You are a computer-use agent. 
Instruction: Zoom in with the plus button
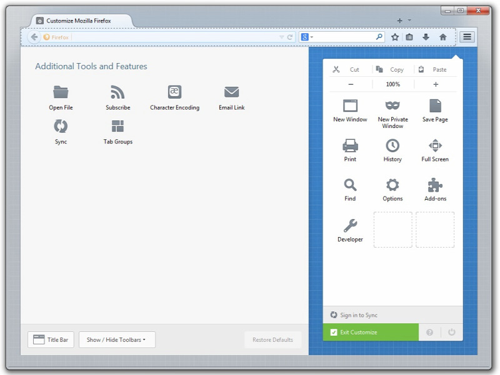pyautogui.click(x=436, y=84)
